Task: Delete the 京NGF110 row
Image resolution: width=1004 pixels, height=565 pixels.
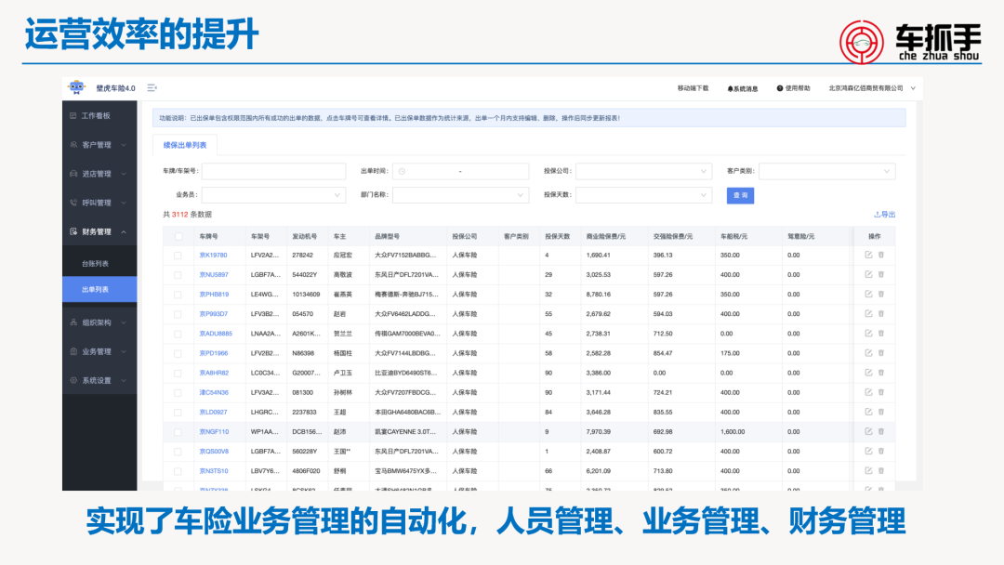Action: pos(881,432)
